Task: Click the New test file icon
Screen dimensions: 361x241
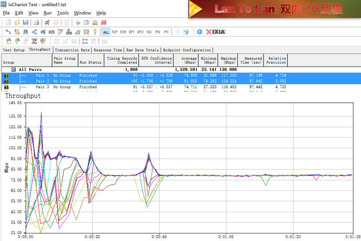Action: [8, 22]
